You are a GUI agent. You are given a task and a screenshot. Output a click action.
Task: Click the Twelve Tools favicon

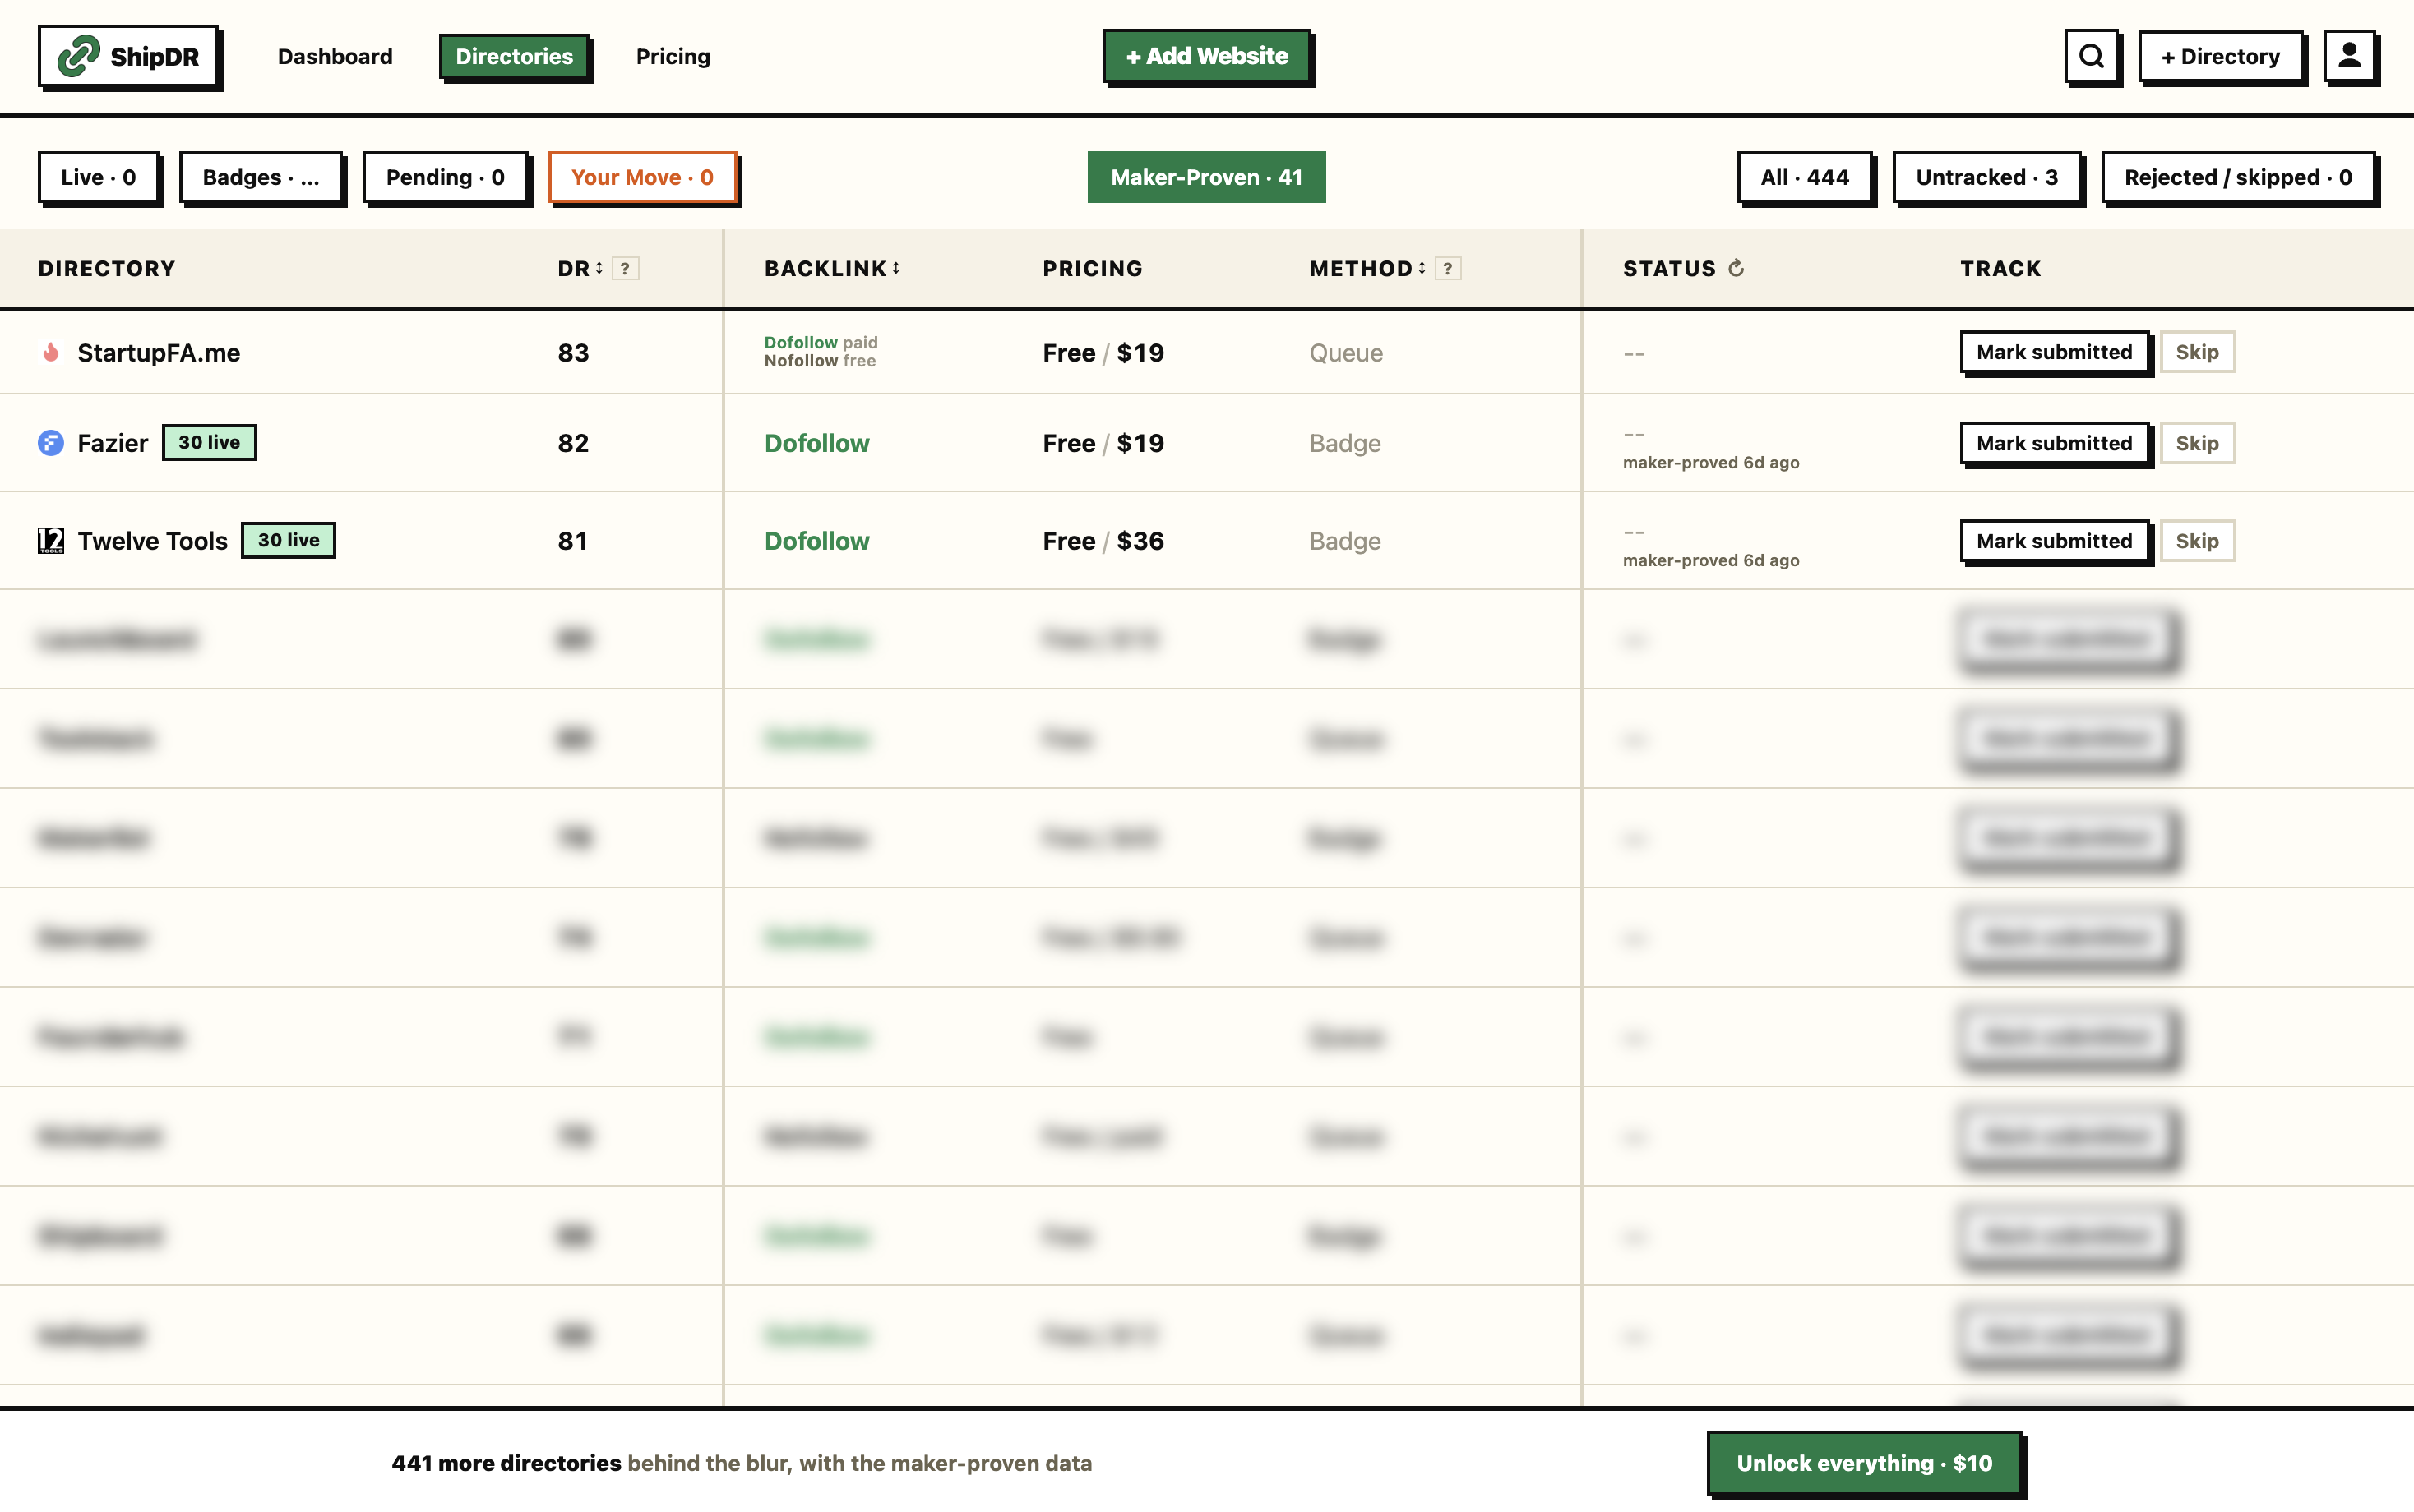tap(51, 540)
